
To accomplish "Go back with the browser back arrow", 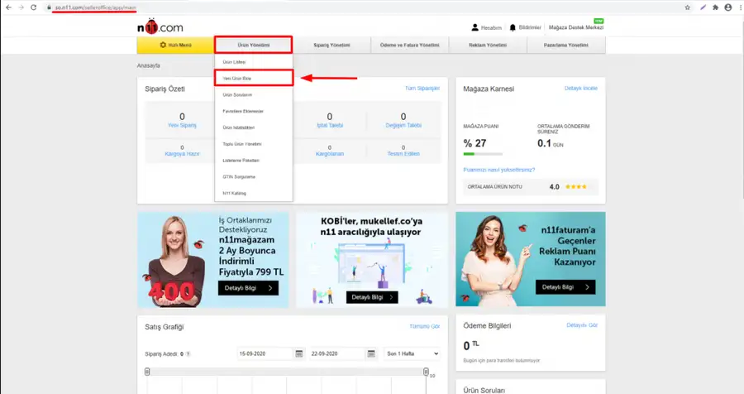I will coord(8,7).
